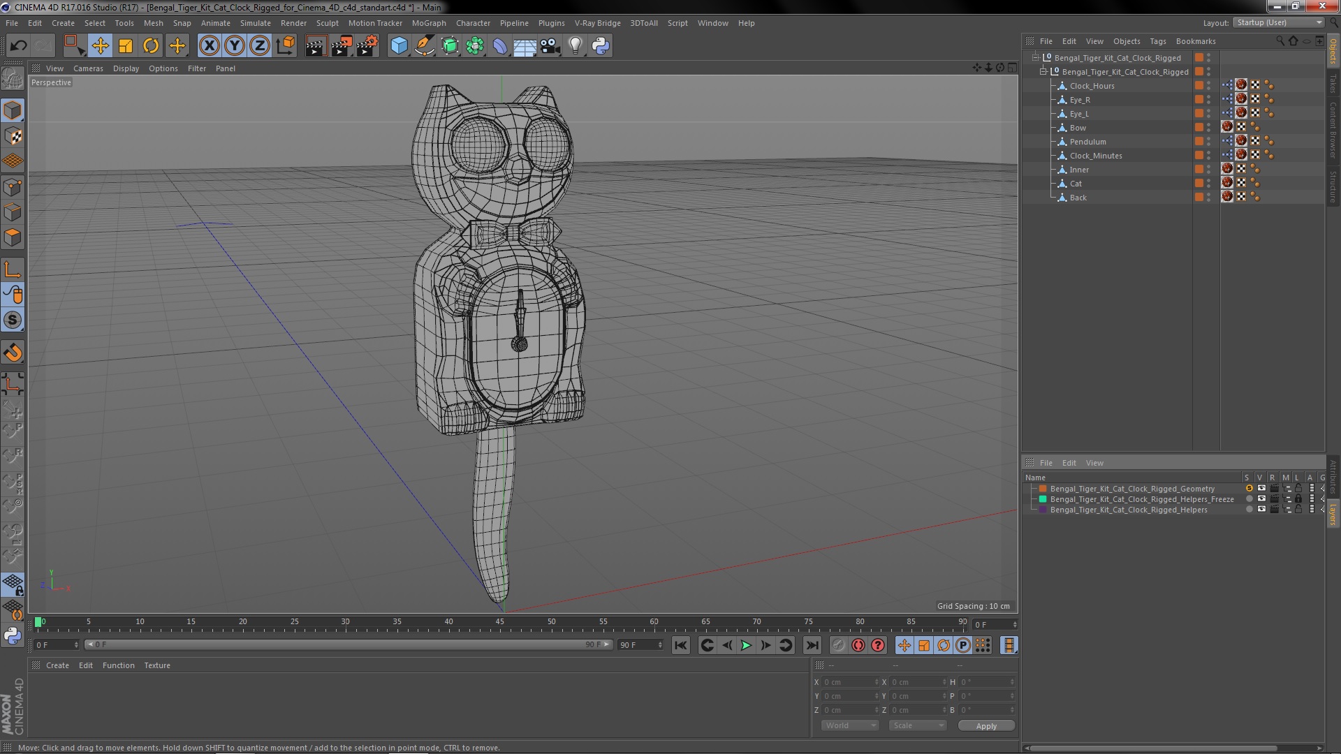Open the V-Ray Bridge menu
This screenshot has width=1341, height=754.
coord(597,23)
